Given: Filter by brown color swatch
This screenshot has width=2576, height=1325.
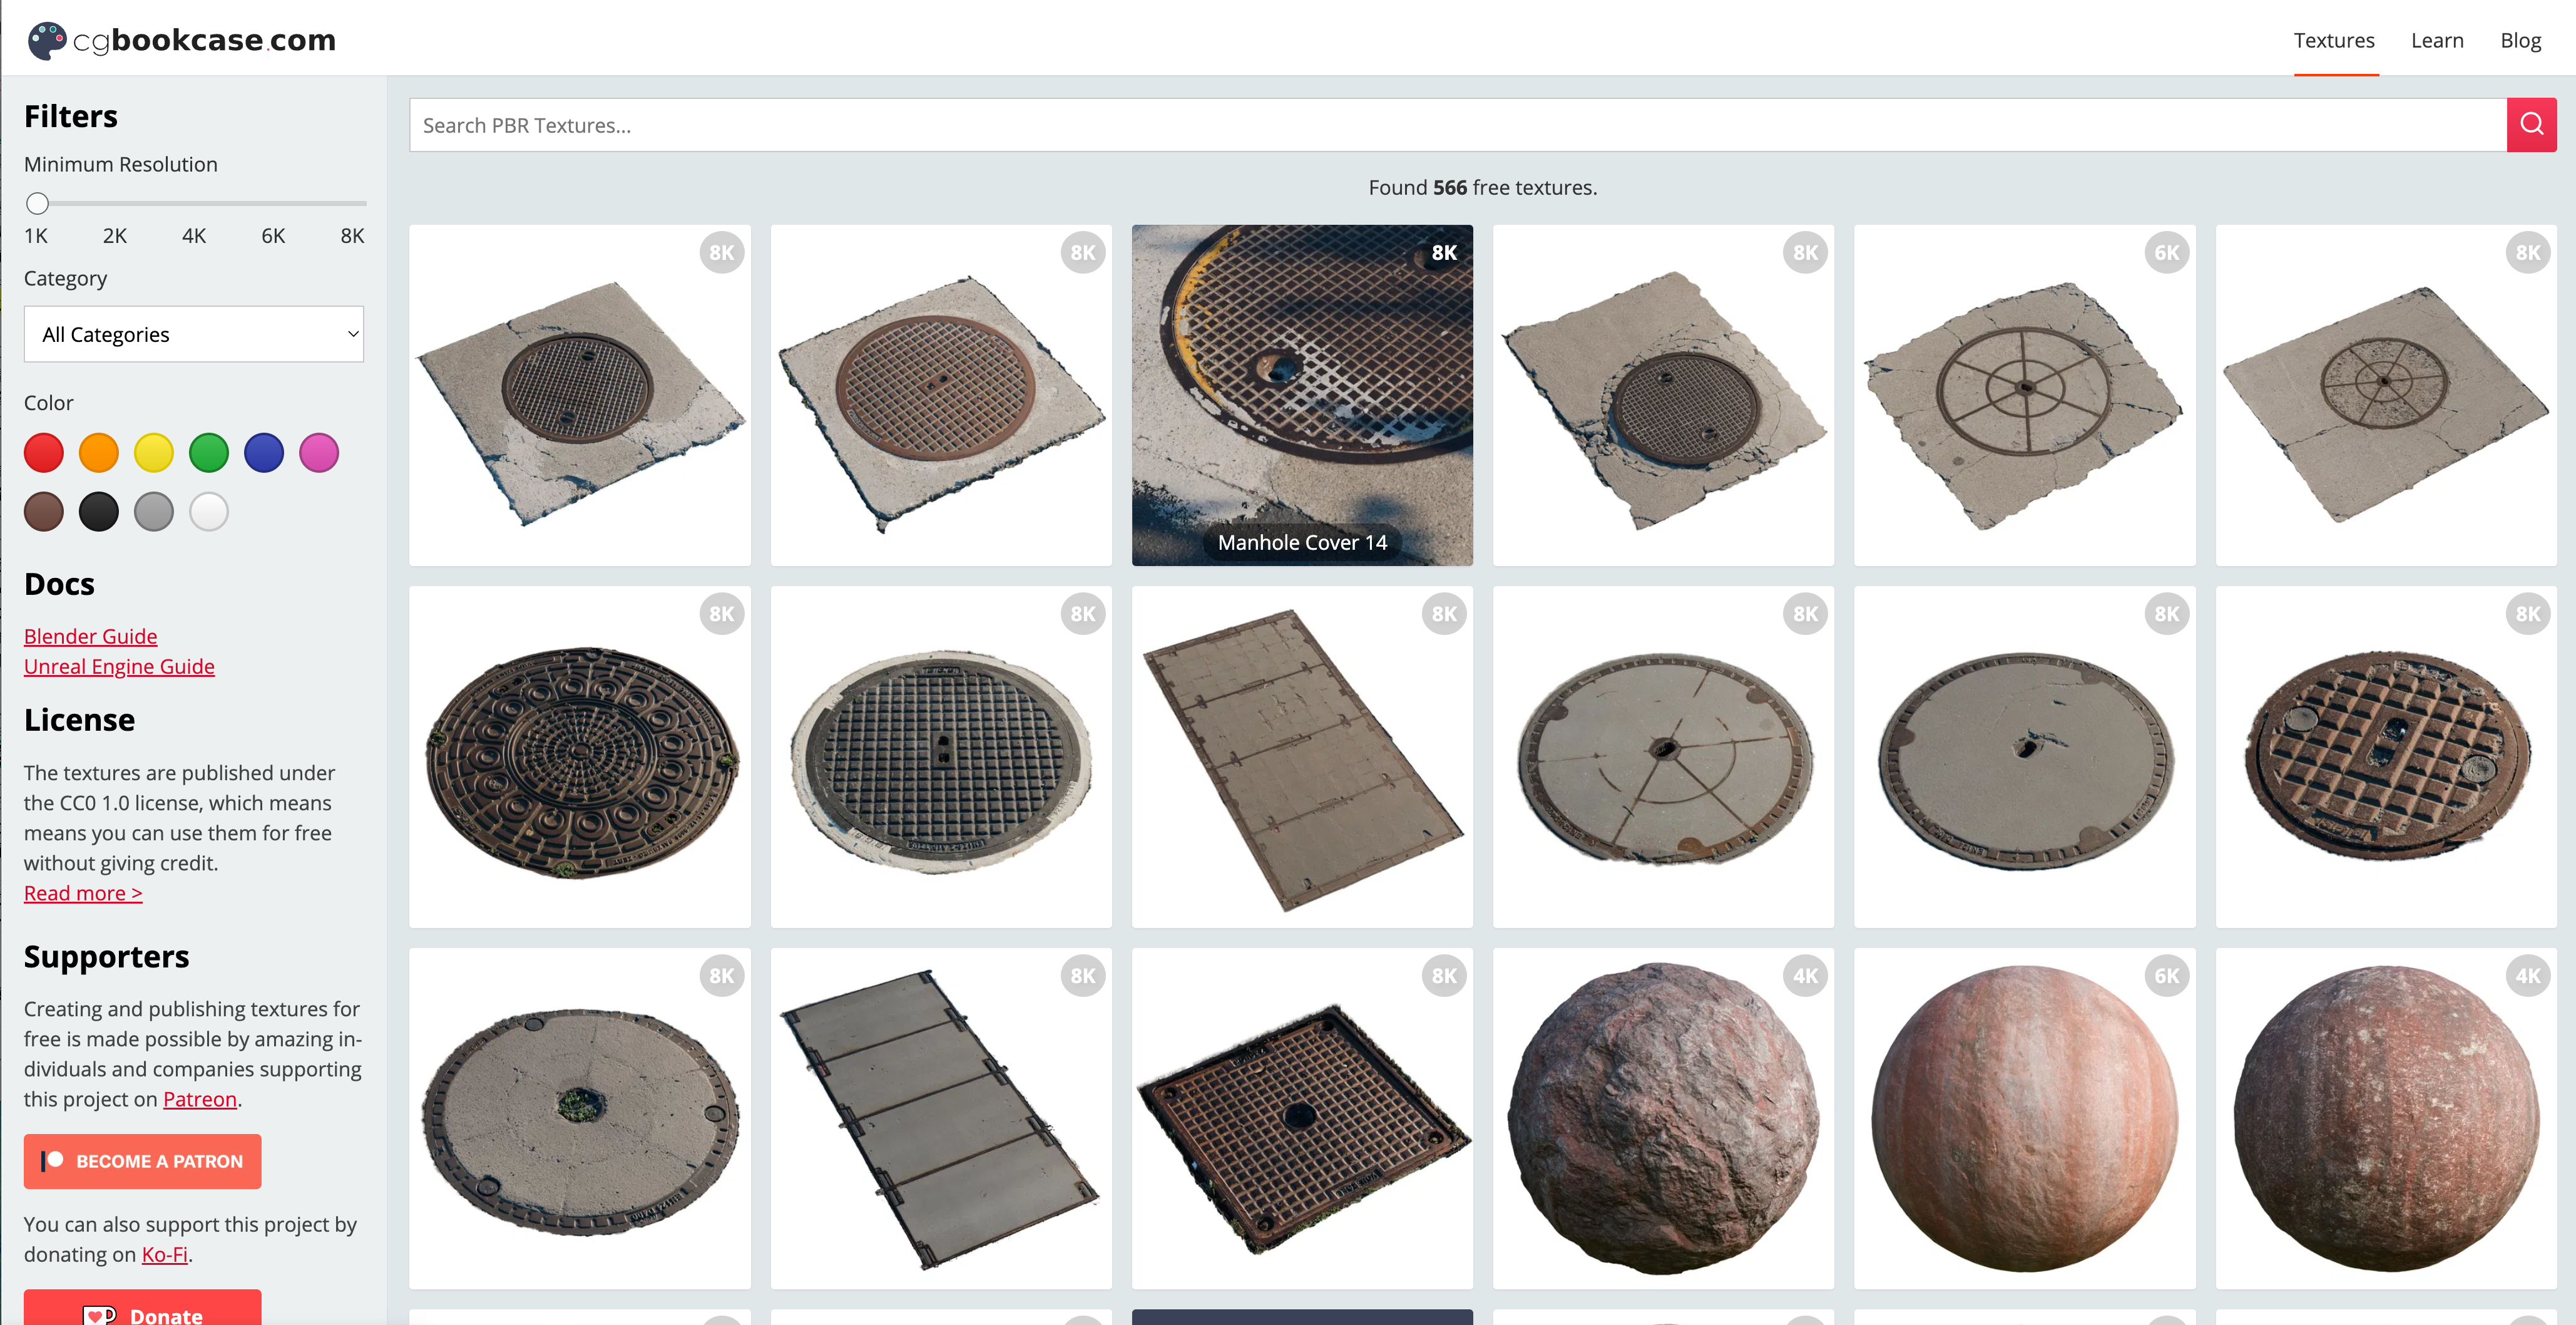Looking at the screenshot, I should click(44, 512).
